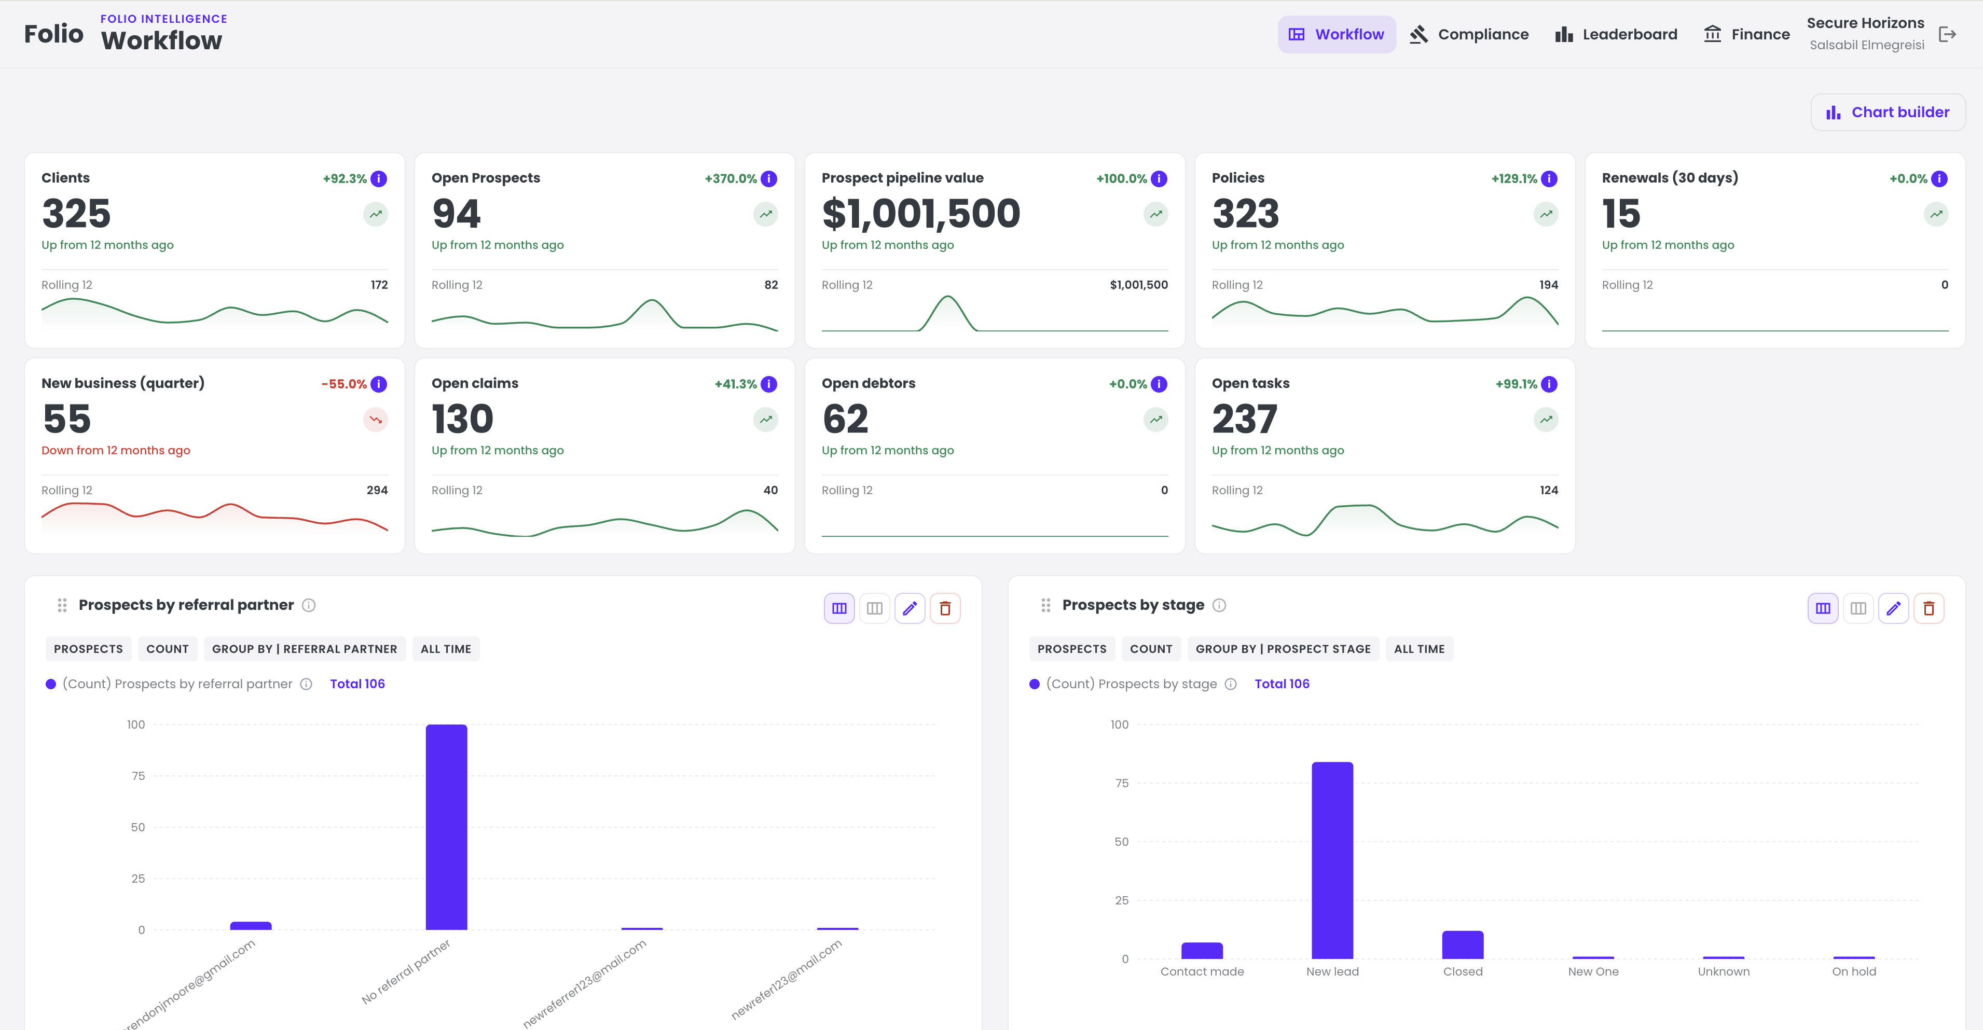Click the New lead bar in stage chart

(x=1332, y=860)
